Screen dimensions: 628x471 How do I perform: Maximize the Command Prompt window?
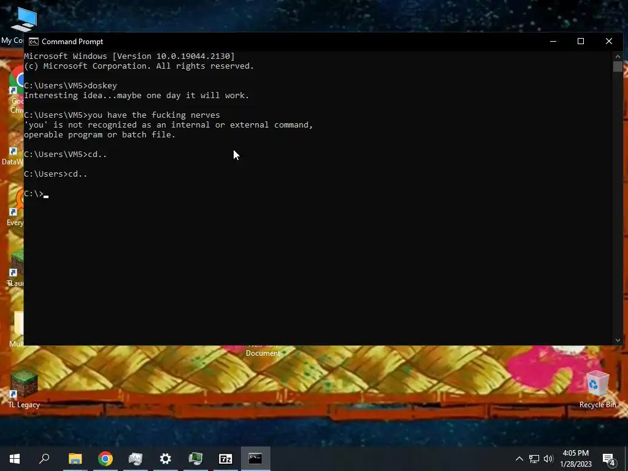click(581, 41)
